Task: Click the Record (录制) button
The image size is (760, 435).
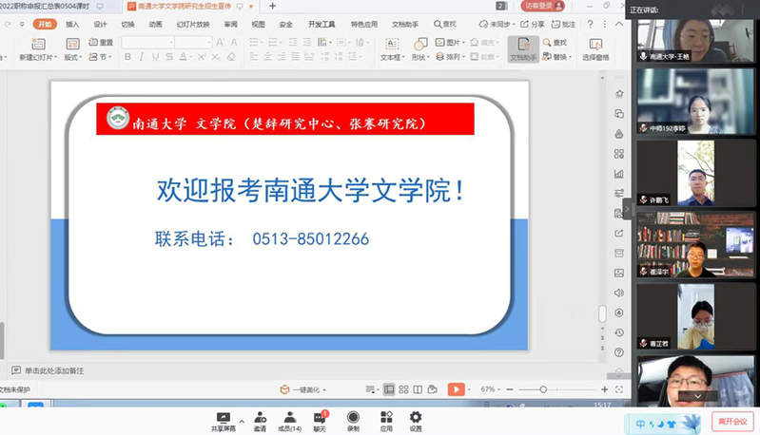Action: (x=353, y=422)
